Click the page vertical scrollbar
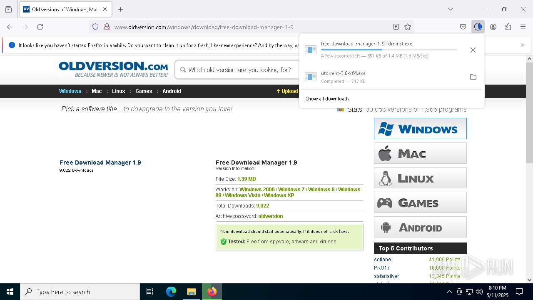 (529, 112)
